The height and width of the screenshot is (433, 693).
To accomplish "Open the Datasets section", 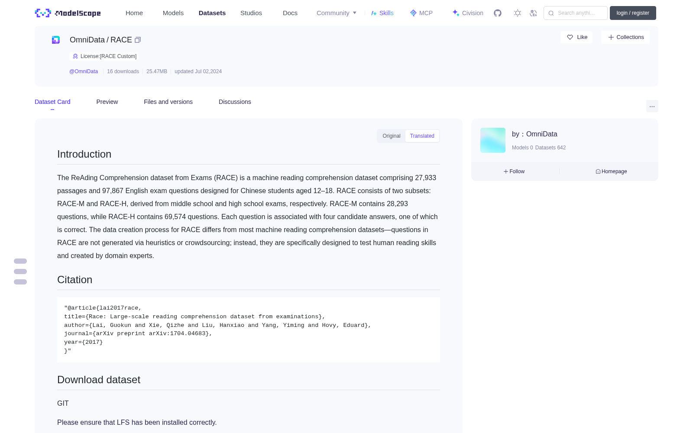I will [x=212, y=13].
